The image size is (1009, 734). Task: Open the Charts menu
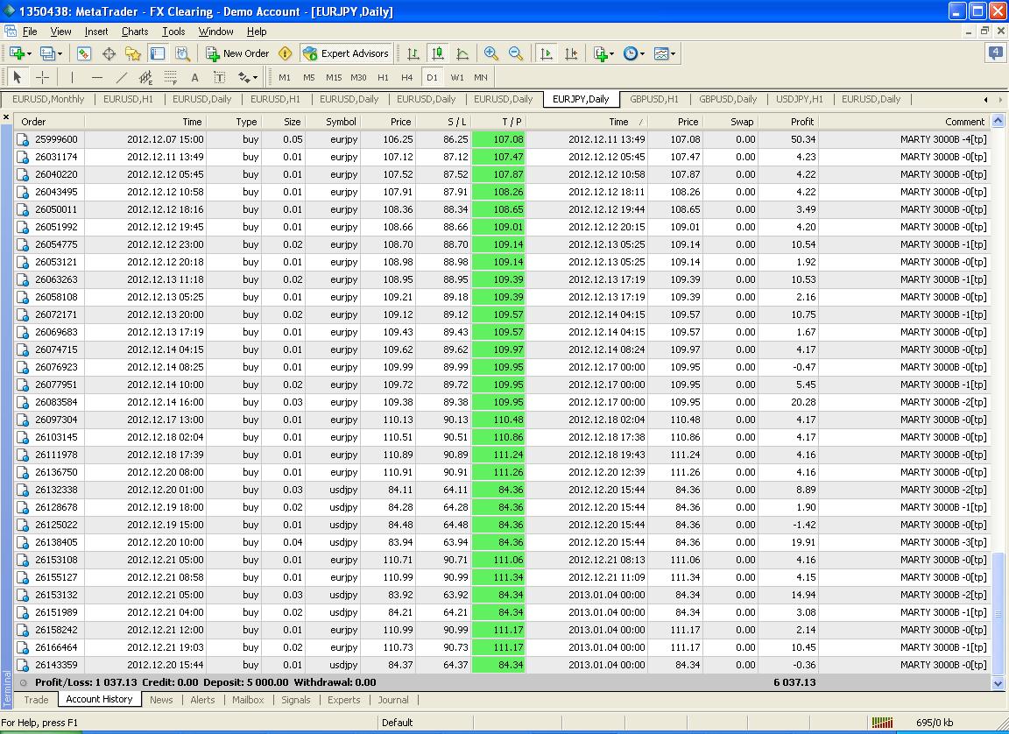click(135, 32)
